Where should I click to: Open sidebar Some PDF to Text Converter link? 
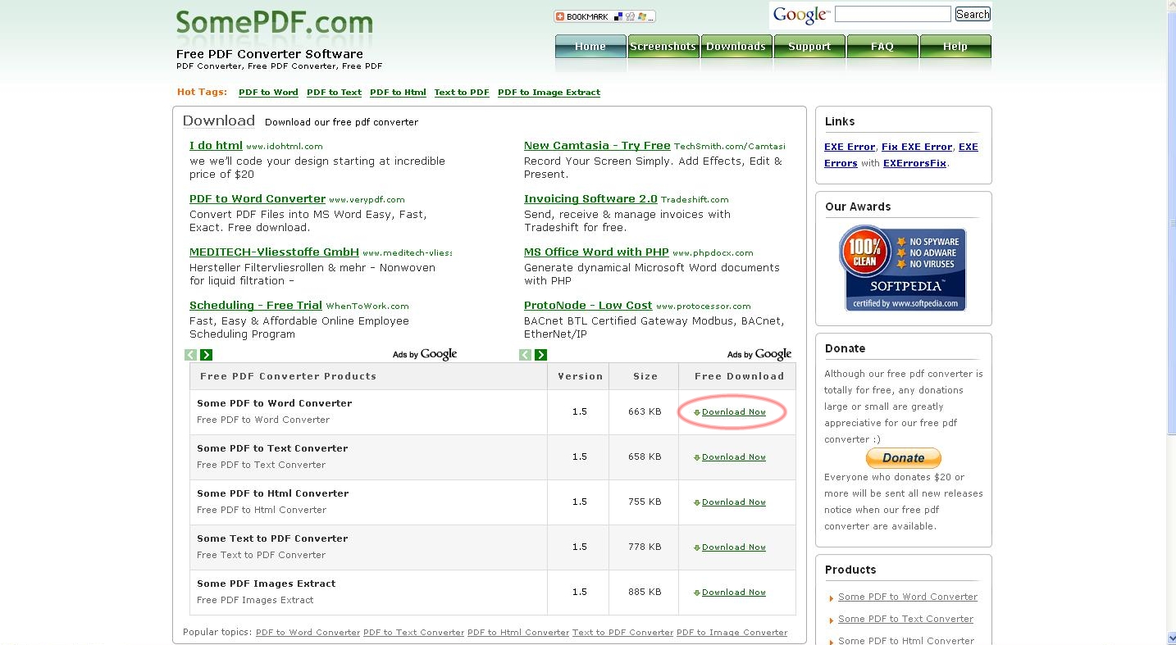pyautogui.click(x=905, y=619)
